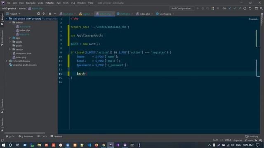Viewport: 264px width, 148px height.
Task: Expand the assets folder
Action: click(10, 42)
